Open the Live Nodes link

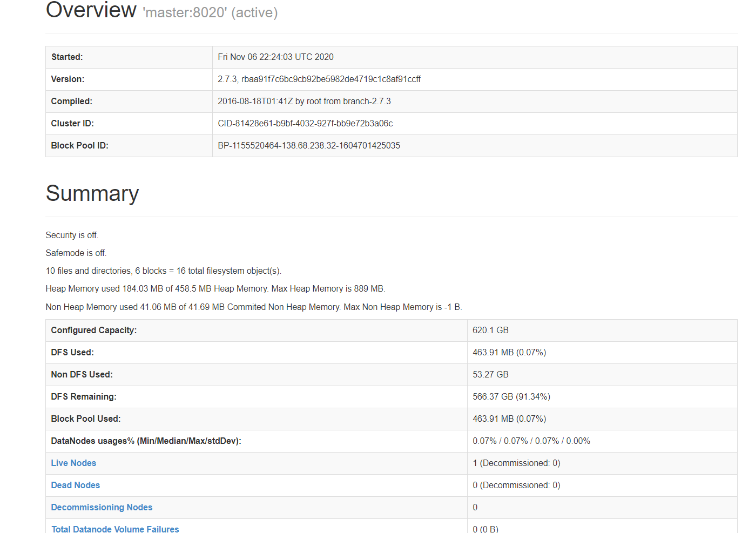[x=73, y=463]
